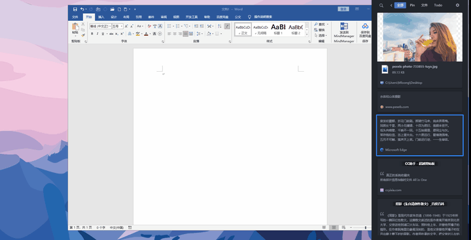This screenshot has width=471, height=240.
Task: Switch to the Pin tab in clipboard panel
Action: pos(412,5)
